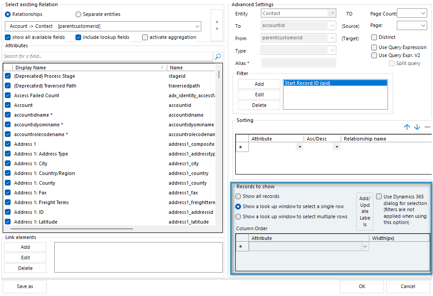Click the magnifier search icon beside field search

pos(218,57)
